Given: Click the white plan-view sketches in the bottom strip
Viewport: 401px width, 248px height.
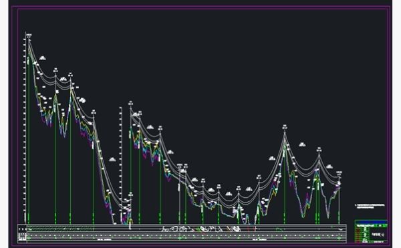Looking at the screenshot, I should tap(202, 229).
